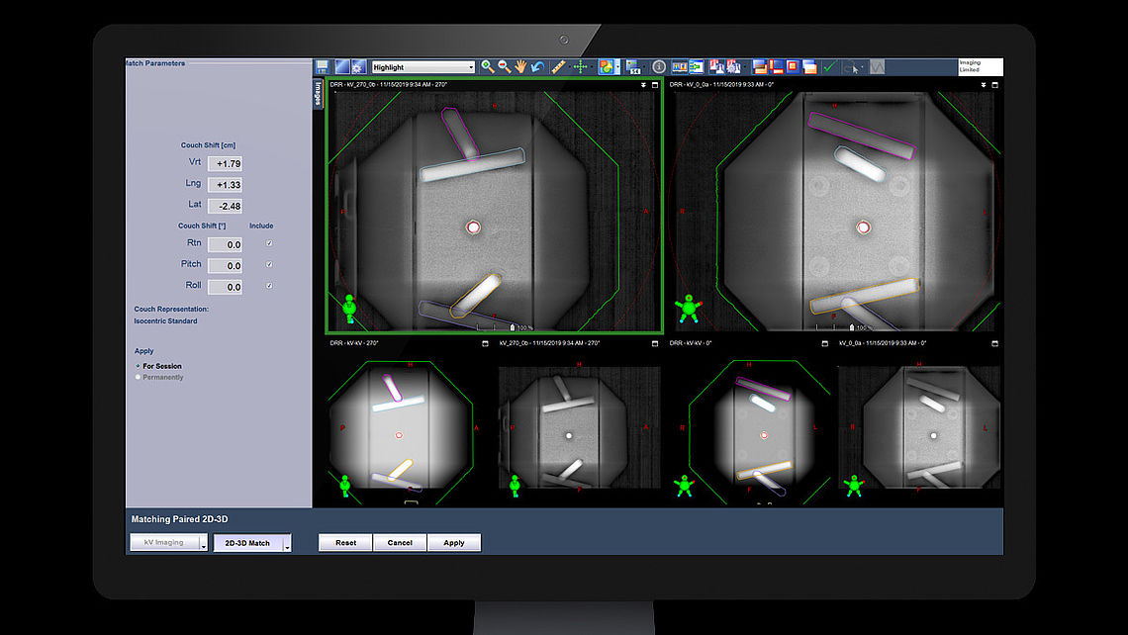Screen dimensions: 1128x635
Task: Select the ruler measurement tool
Action: click(x=559, y=65)
